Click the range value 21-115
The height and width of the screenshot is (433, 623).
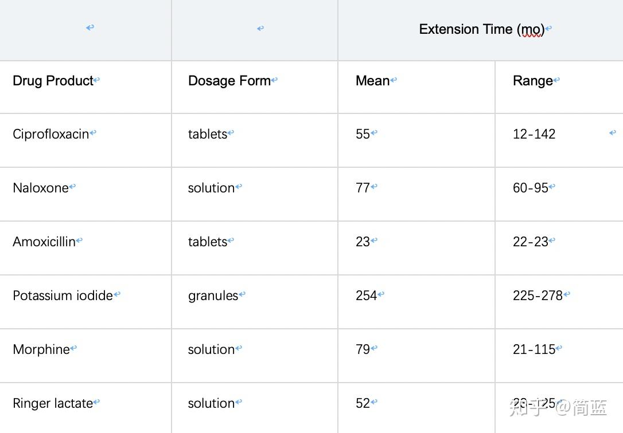coord(534,349)
